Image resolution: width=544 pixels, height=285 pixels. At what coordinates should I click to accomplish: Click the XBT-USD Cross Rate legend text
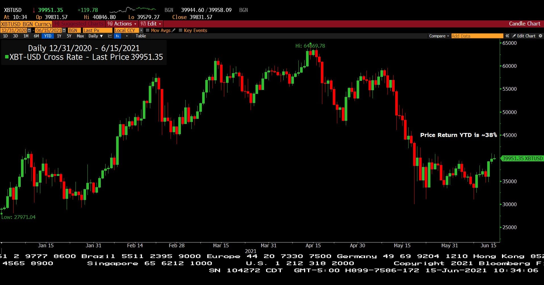tap(86, 57)
